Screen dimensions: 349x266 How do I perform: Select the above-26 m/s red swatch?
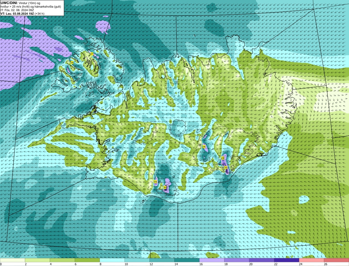336,260
